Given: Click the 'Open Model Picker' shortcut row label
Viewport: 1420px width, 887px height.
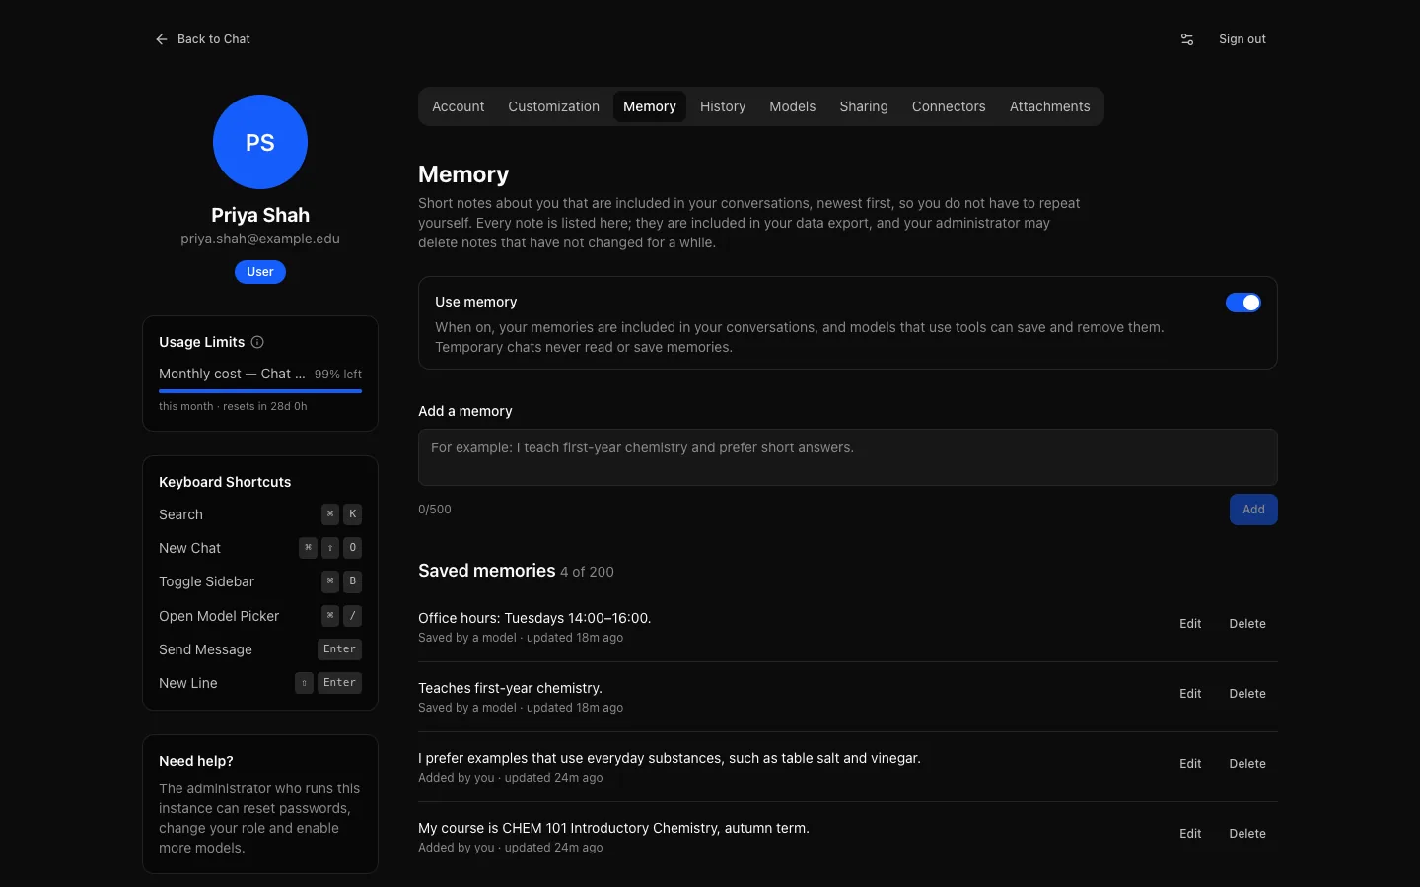Looking at the screenshot, I should coord(219,616).
